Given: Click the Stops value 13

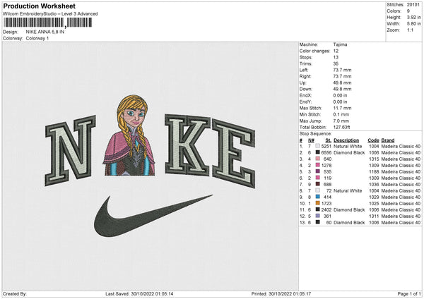Looking at the screenshot, I should [336, 57].
